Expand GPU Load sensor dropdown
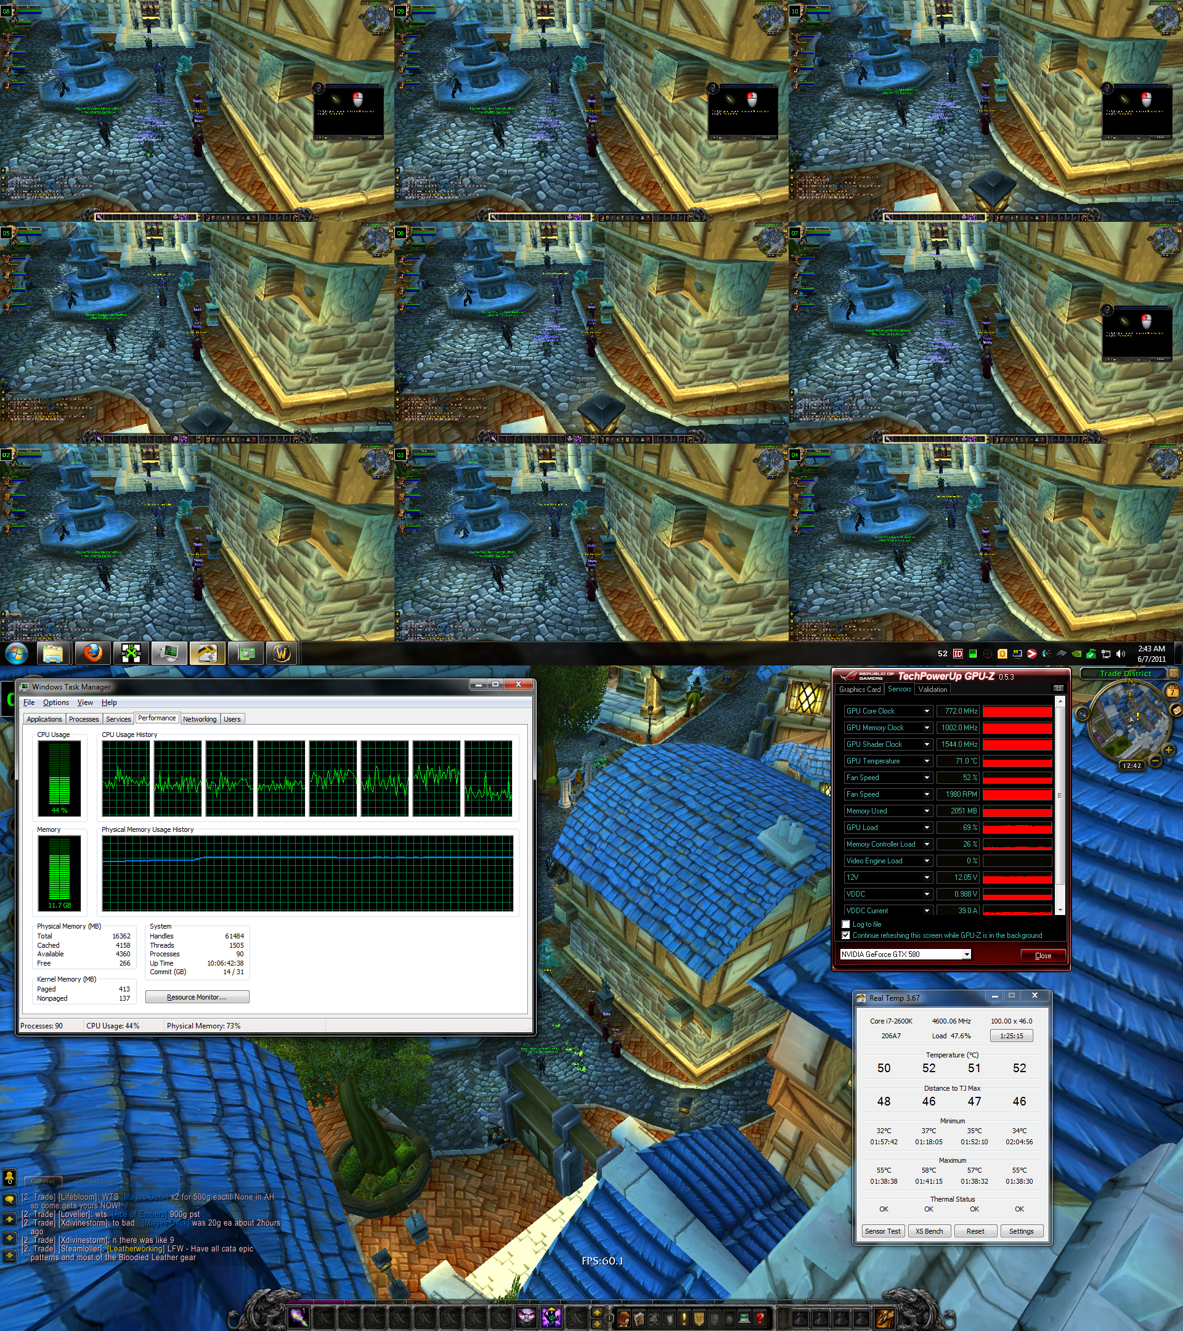Screen dimensions: 1183x1331 (x=927, y=828)
